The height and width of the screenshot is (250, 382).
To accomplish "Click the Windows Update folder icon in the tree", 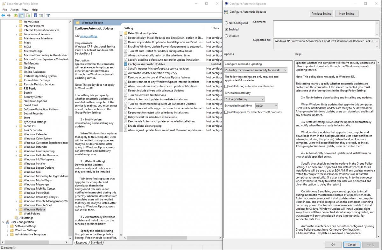I will [x=21, y=209].
